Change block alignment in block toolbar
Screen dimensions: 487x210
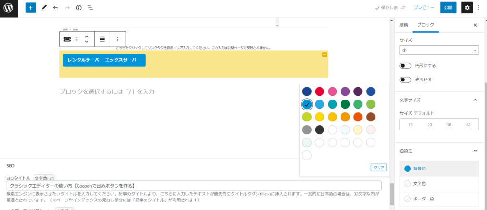click(x=102, y=39)
